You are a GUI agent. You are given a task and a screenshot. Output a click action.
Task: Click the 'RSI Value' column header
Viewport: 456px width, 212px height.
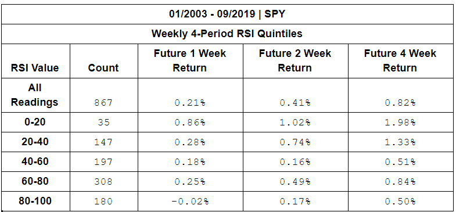click(x=35, y=68)
